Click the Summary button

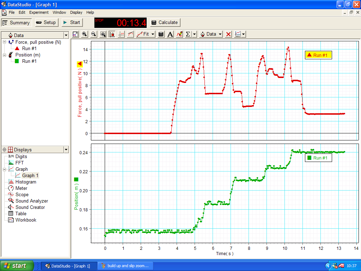(x=16, y=23)
